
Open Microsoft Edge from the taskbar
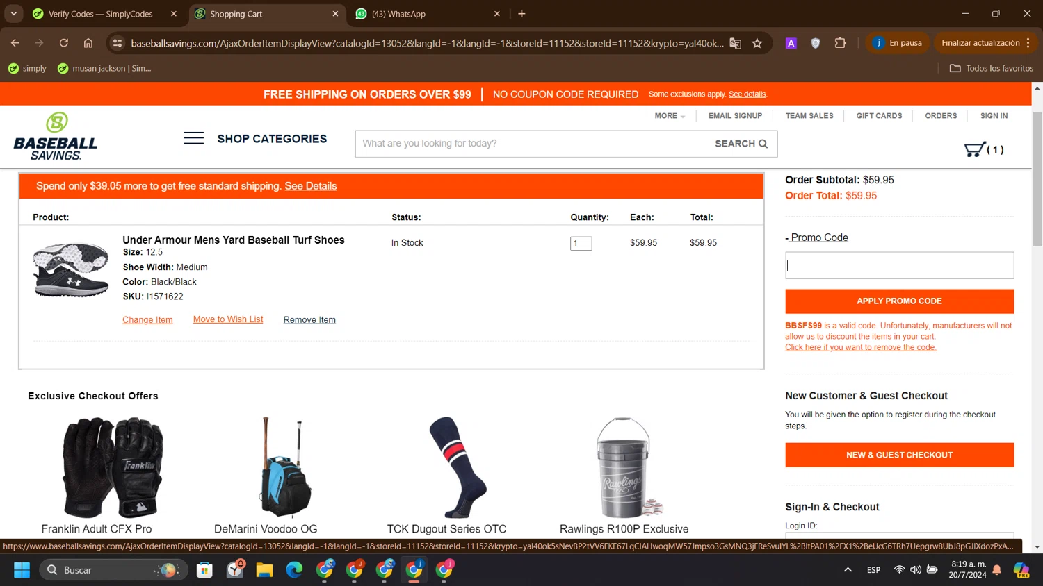pos(294,570)
